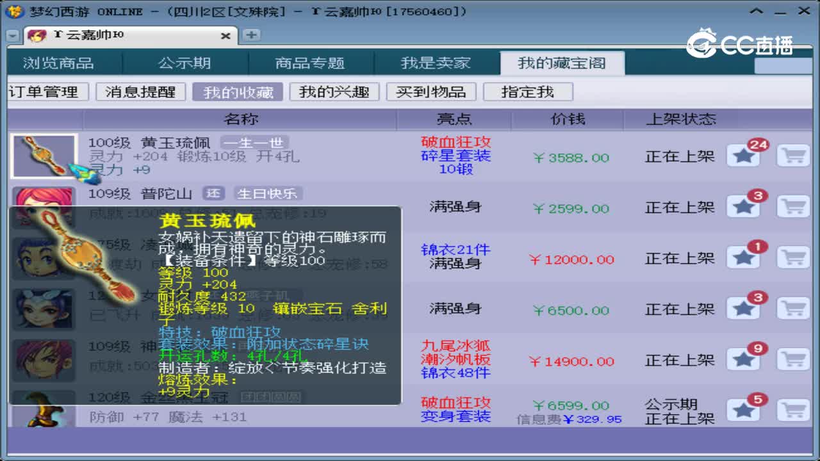Add ¥12000.00 character to shopping cart

coord(793,257)
